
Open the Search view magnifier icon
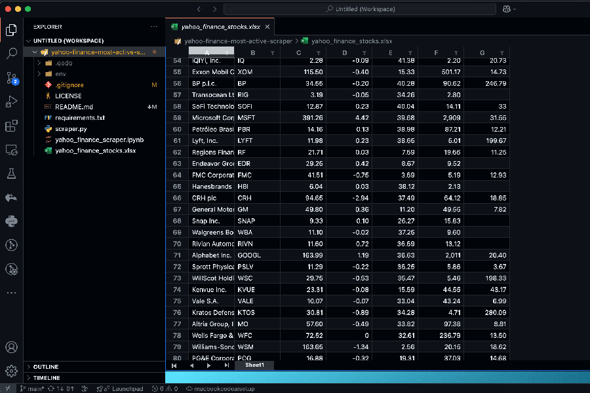pos(11,54)
